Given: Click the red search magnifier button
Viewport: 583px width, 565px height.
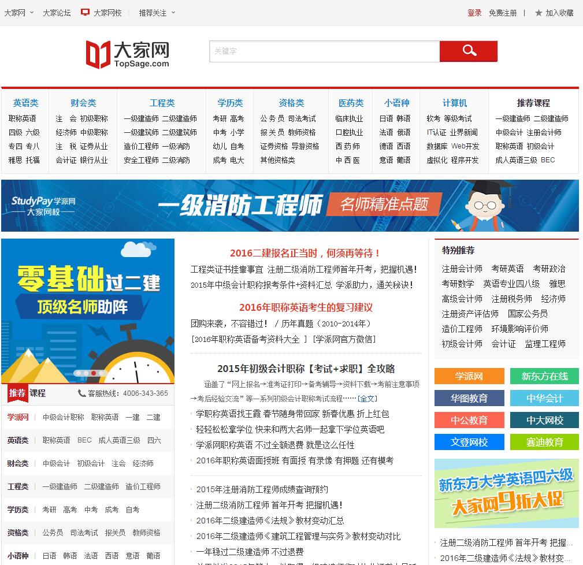Looking at the screenshot, I should click(468, 51).
